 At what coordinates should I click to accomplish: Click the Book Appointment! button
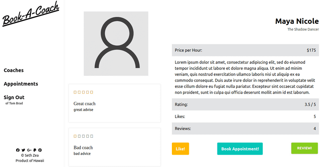240,149
